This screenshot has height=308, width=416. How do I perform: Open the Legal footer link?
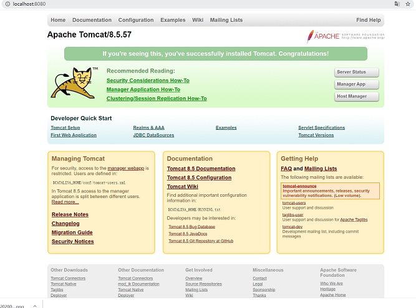[258, 284]
